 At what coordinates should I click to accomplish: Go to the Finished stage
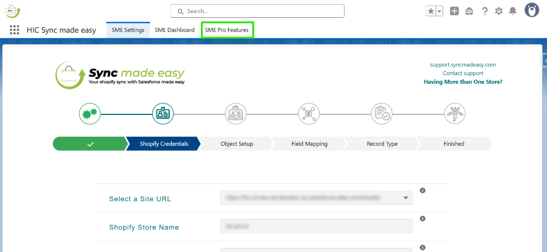[x=454, y=144]
